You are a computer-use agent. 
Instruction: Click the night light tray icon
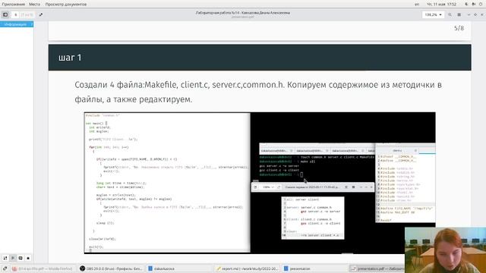point(466,5)
